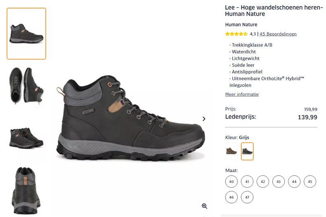The height and width of the screenshot is (217, 326).
Task: Choose size 42
Action: coord(263,182)
